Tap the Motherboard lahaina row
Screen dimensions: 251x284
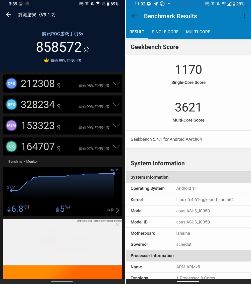tap(188, 233)
